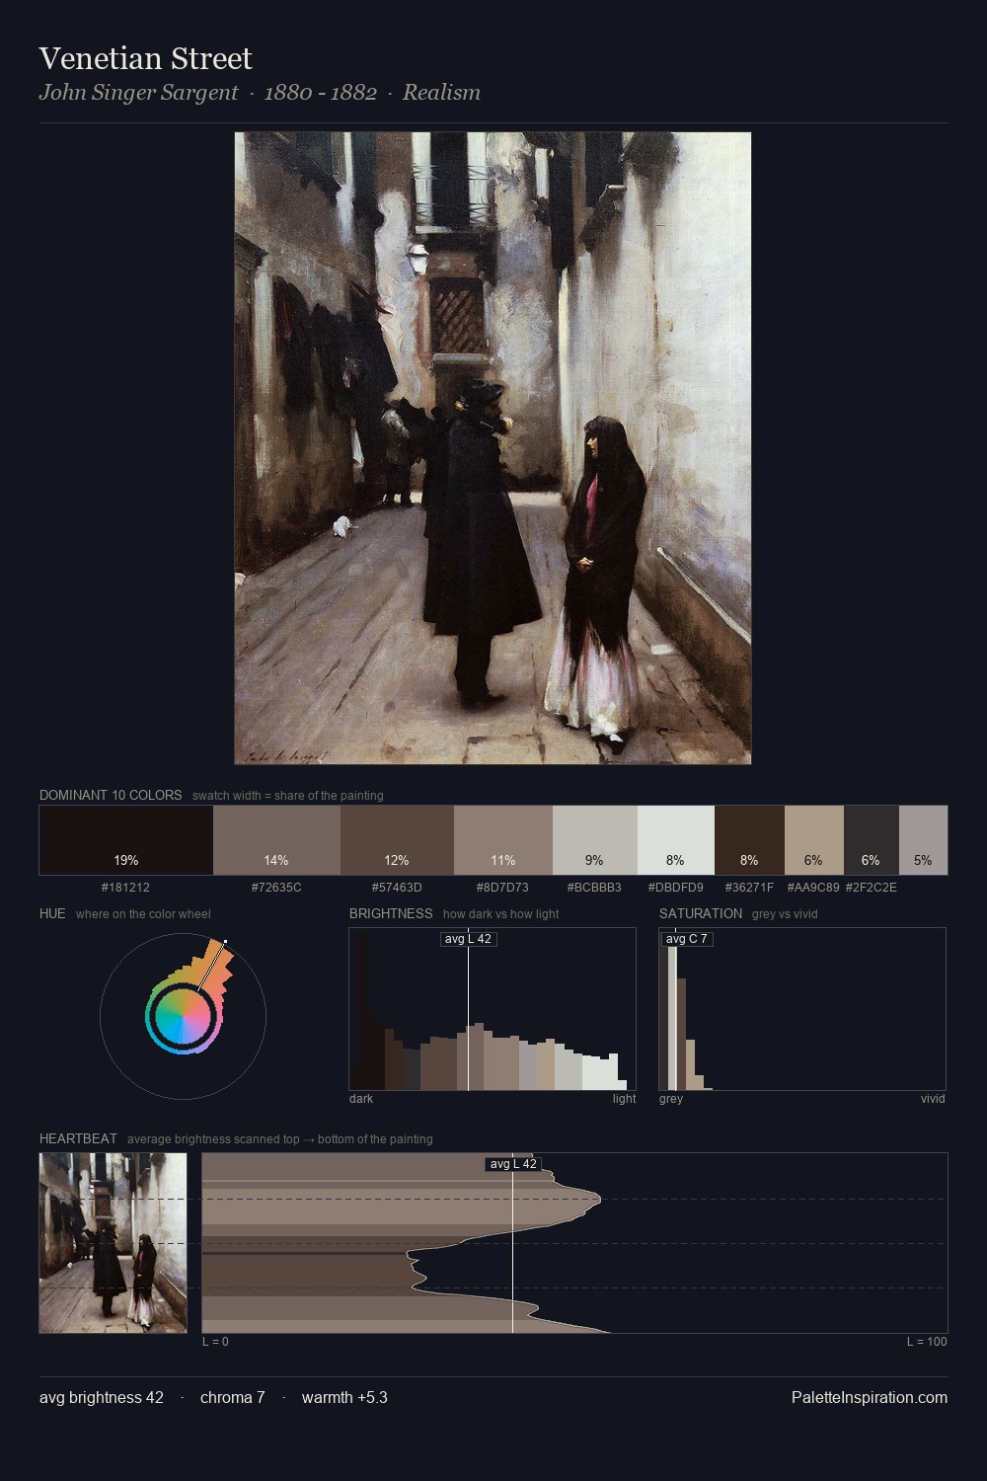Click the 19% swatch colored #181212
This screenshot has height=1481, width=987.
pyautogui.click(x=126, y=840)
